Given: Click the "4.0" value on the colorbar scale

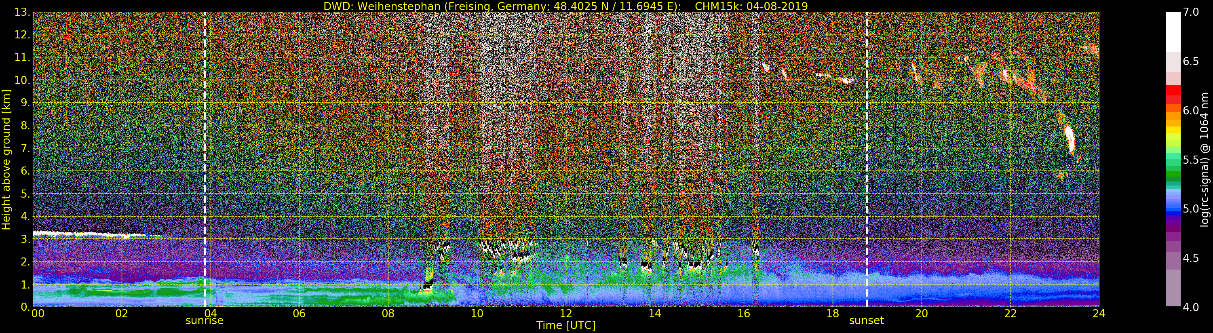Looking at the screenshot, I should coord(1191,307).
